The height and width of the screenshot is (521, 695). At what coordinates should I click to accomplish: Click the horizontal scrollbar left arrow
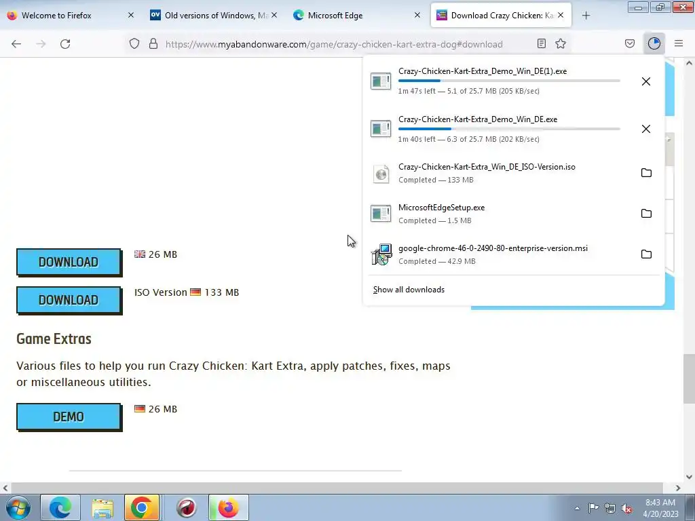point(5,488)
